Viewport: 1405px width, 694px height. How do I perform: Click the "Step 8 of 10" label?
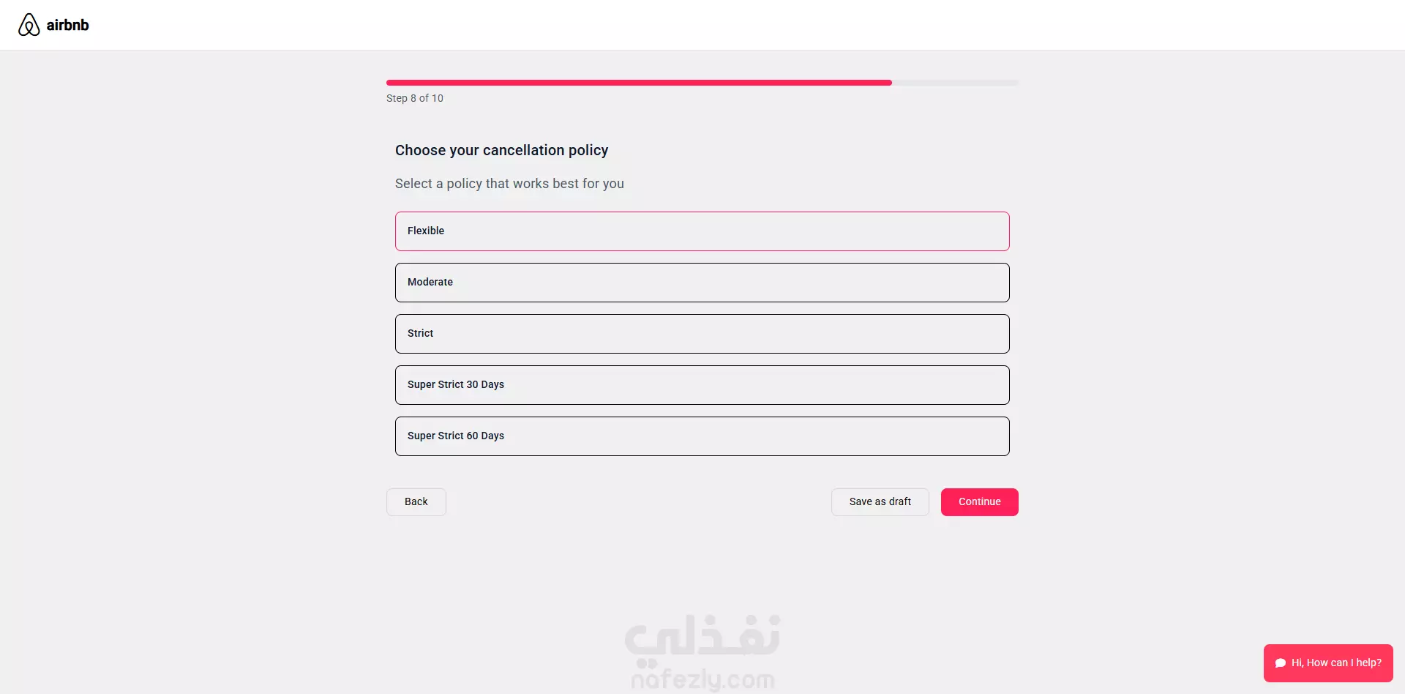tap(415, 98)
